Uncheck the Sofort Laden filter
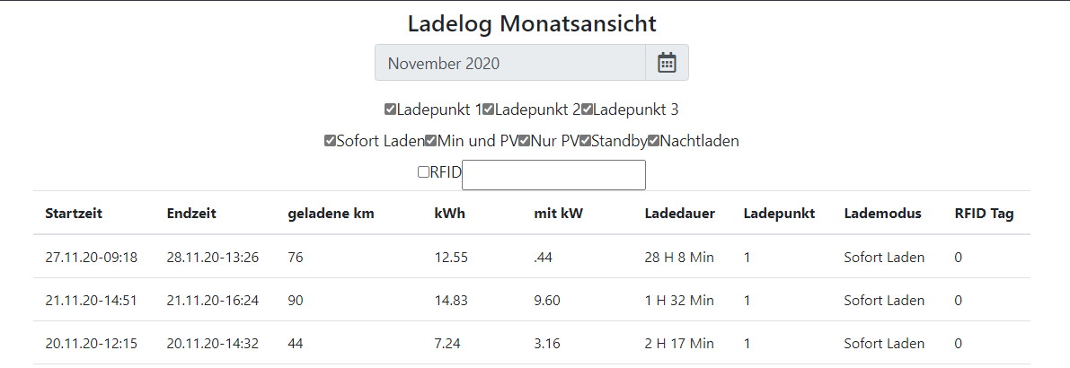1070x368 pixels. click(x=330, y=141)
